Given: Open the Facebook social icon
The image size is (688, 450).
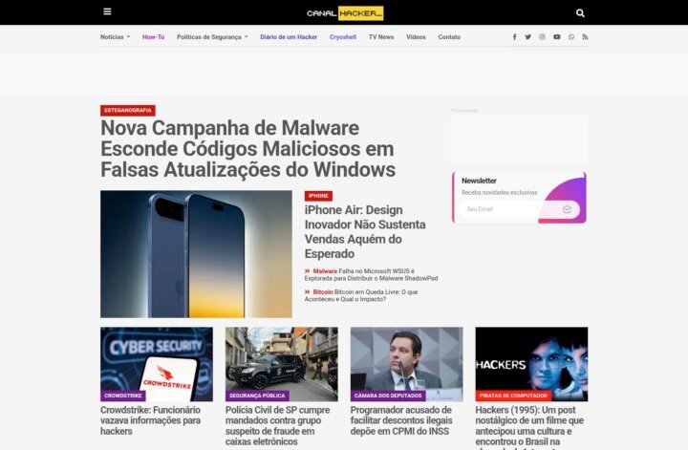Looking at the screenshot, I should [x=514, y=37].
